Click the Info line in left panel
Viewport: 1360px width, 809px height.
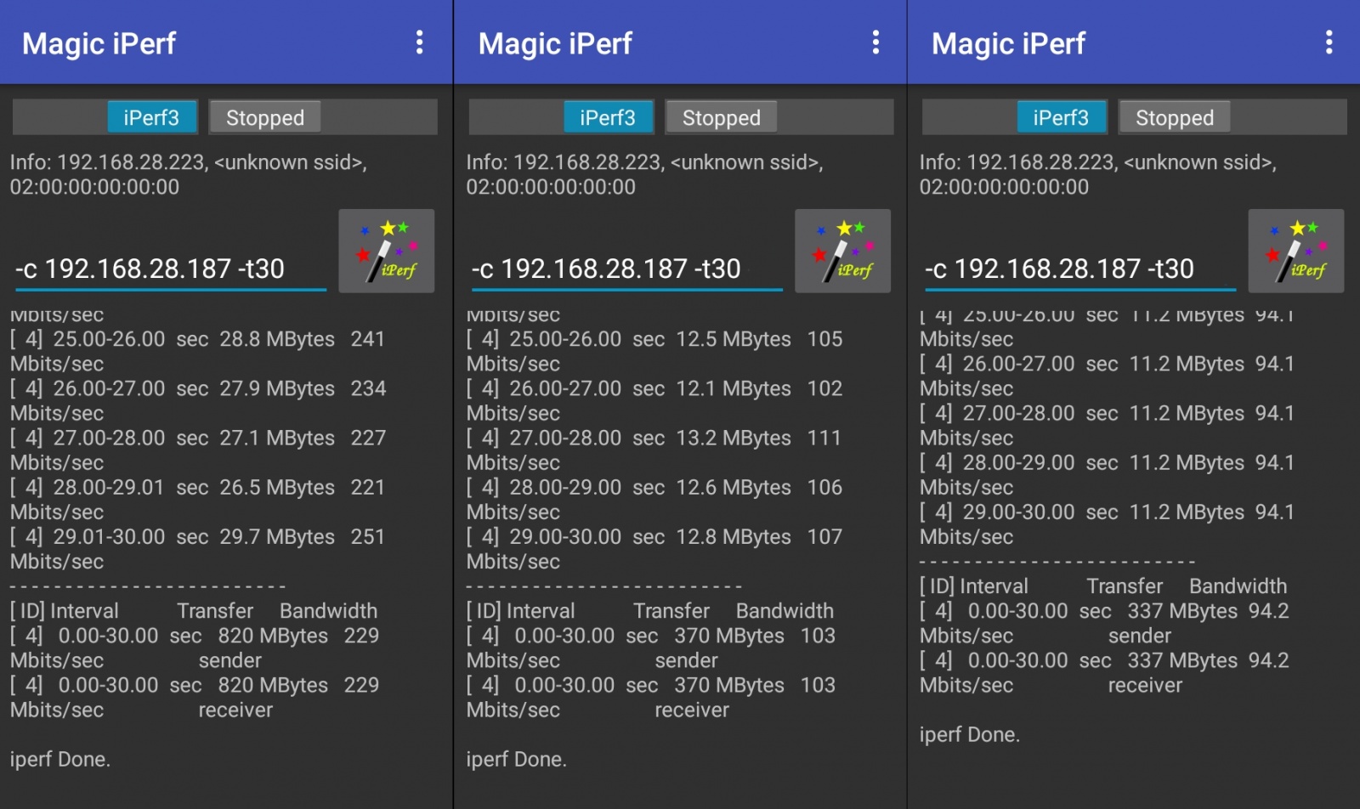click(x=189, y=174)
